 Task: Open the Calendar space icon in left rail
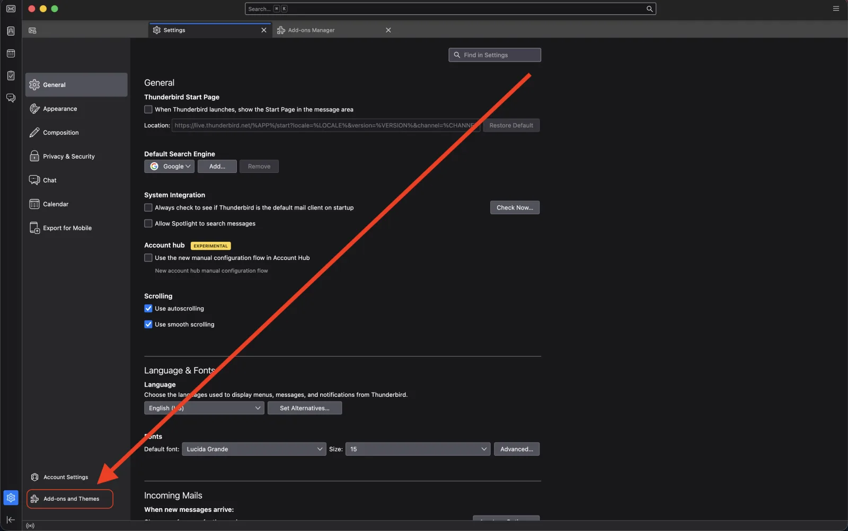tap(11, 53)
